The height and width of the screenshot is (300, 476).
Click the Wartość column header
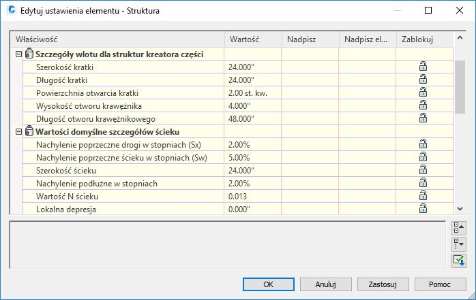(252, 39)
